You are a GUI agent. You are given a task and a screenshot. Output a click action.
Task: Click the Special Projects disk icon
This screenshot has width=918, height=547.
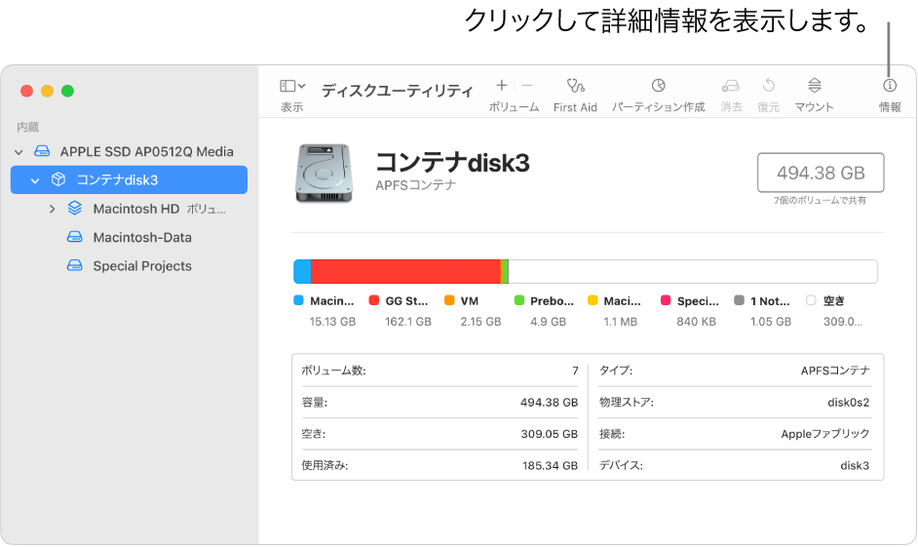pos(74,265)
